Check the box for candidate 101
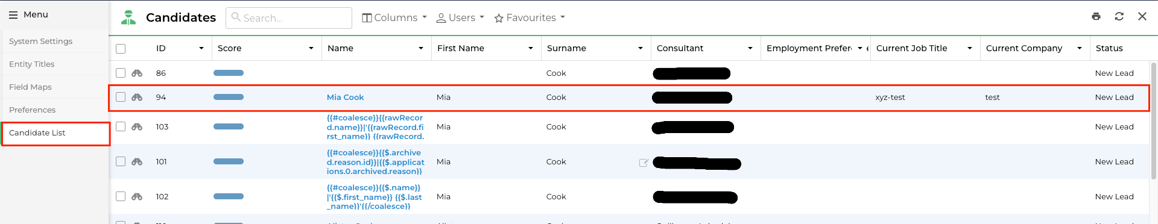Image resolution: width=1158 pixels, height=224 pixels. (x=121, y=161)
